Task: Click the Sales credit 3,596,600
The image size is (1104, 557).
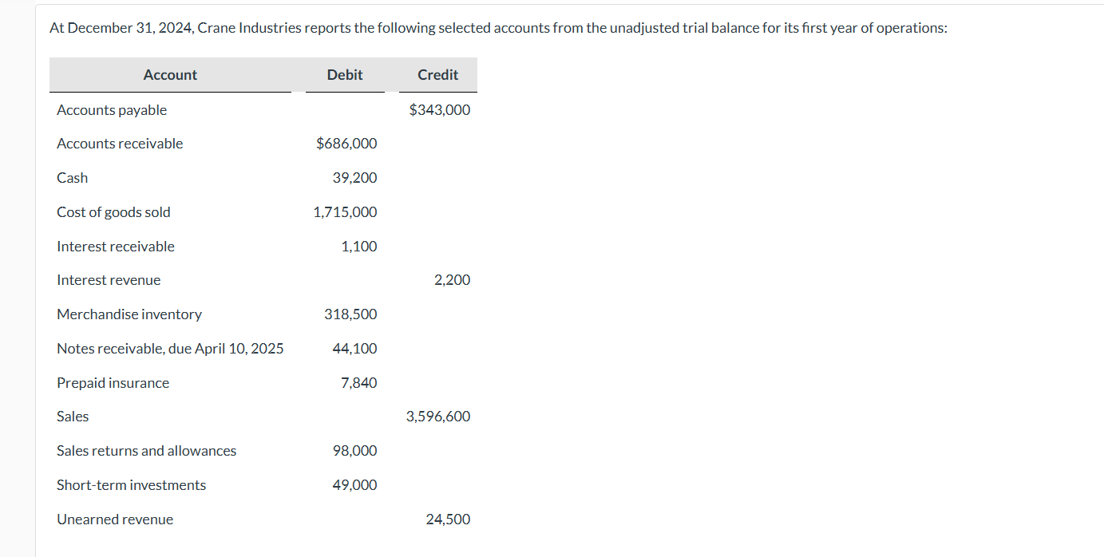Action: (437, 417)
